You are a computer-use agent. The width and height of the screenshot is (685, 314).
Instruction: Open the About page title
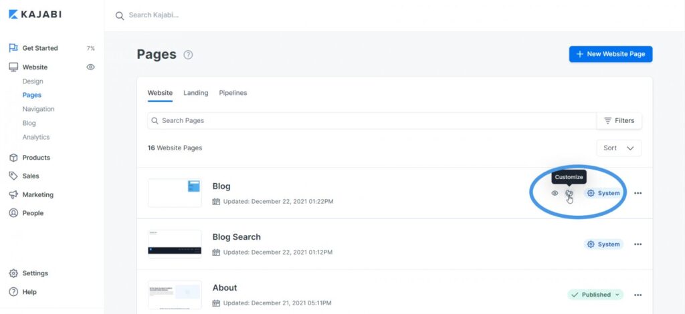point(225,288)
